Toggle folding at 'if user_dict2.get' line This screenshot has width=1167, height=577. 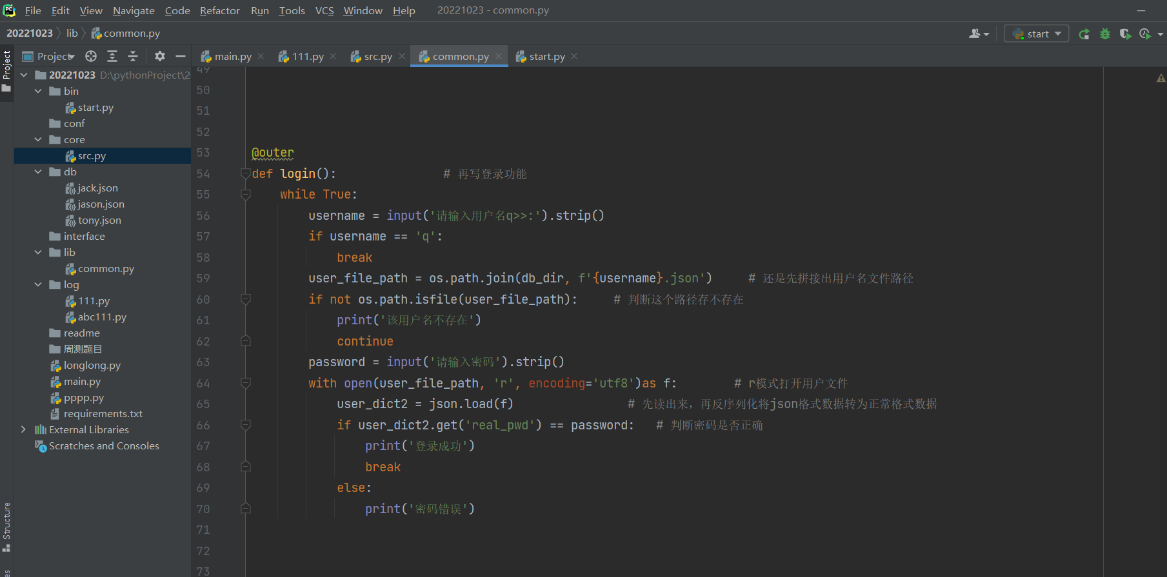coord(245,425)
